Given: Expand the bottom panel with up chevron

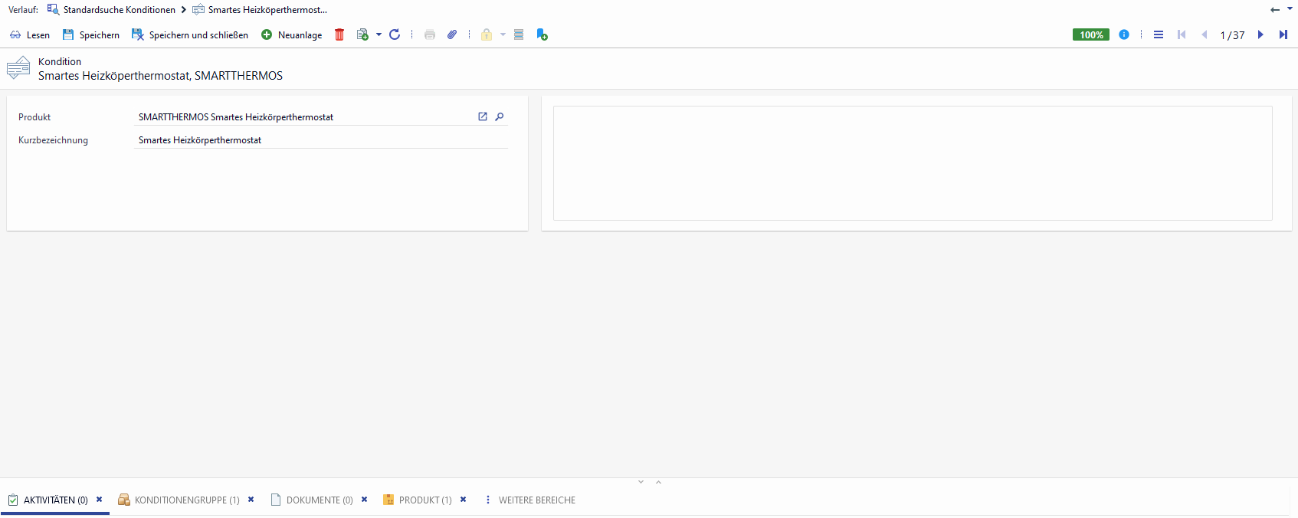Looking at the screenshot, I should (658, 482).
